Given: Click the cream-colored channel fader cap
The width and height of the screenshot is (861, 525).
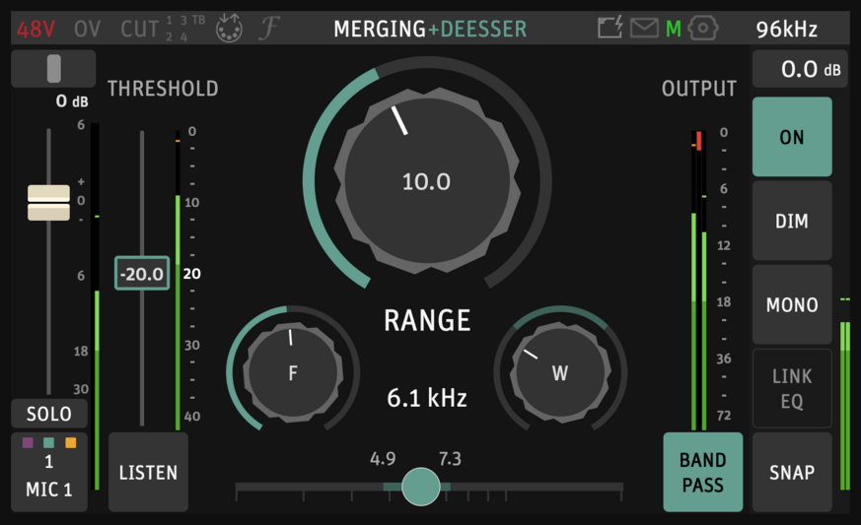Looking at the screenshot, I should 49,203.
